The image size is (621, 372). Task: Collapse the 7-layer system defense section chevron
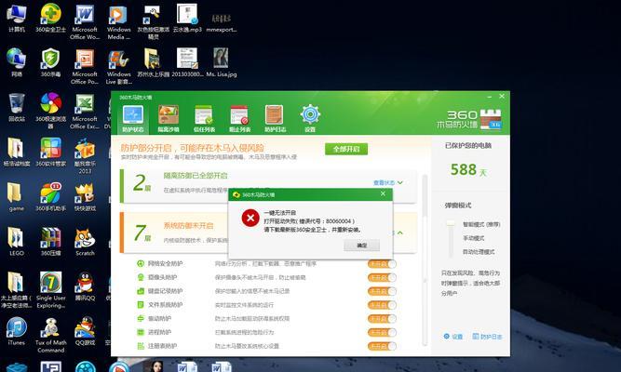coord(400,232)
